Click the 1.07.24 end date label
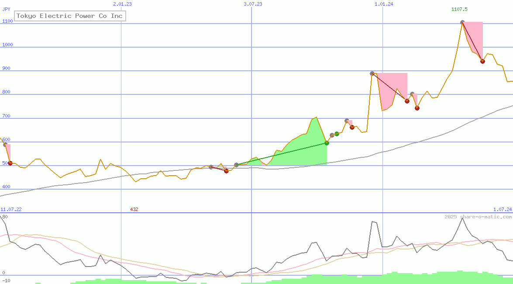This screenshot has width=513, height=284. pos(503,209)
